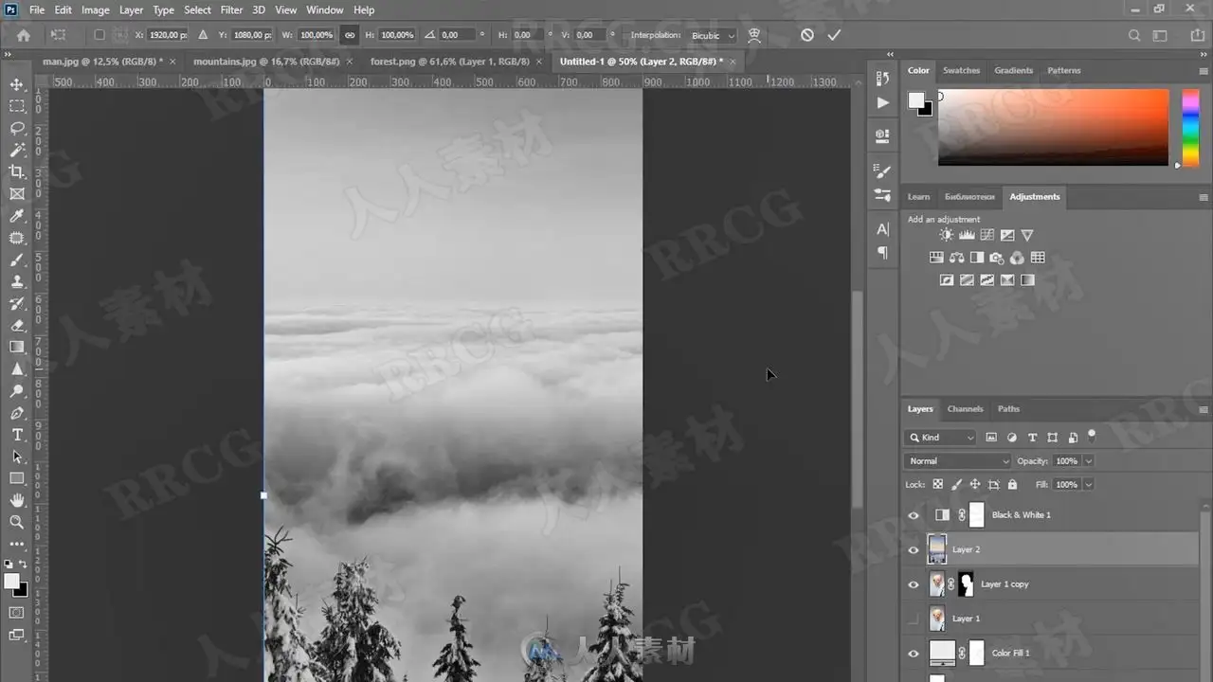
Task: Open the Actions panel play icon
Action: (883, 102)
